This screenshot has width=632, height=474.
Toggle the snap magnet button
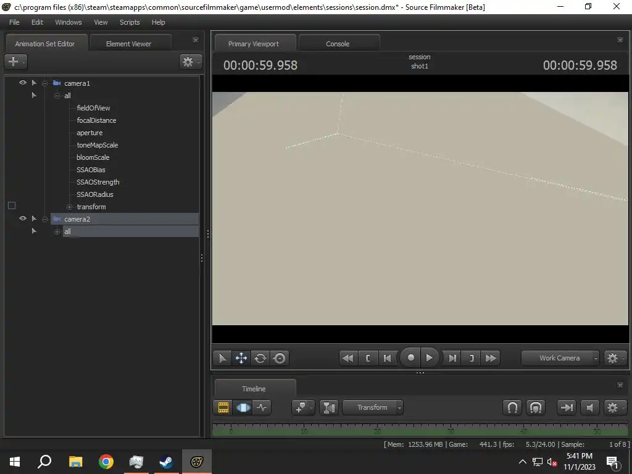click(x=512, y=407)
